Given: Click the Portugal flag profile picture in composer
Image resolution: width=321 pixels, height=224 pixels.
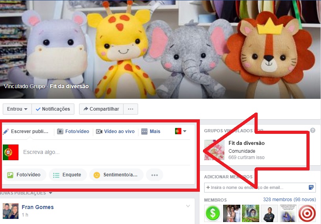Looking at the screenshot, I should [11, 152].
